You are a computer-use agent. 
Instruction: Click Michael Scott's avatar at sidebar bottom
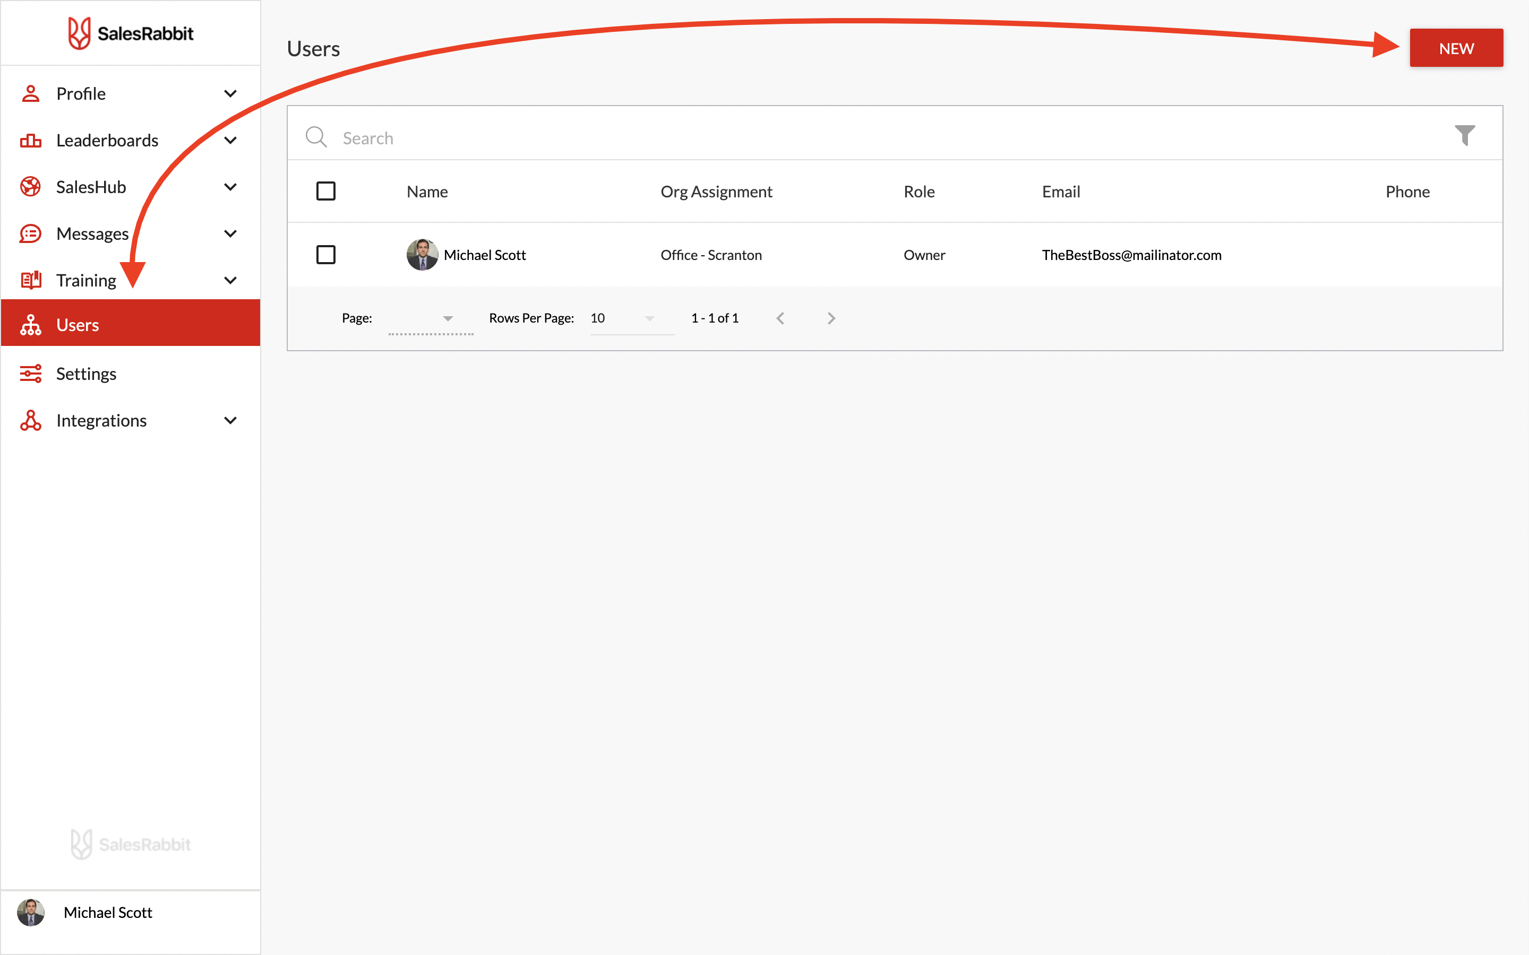coord(30,912)
